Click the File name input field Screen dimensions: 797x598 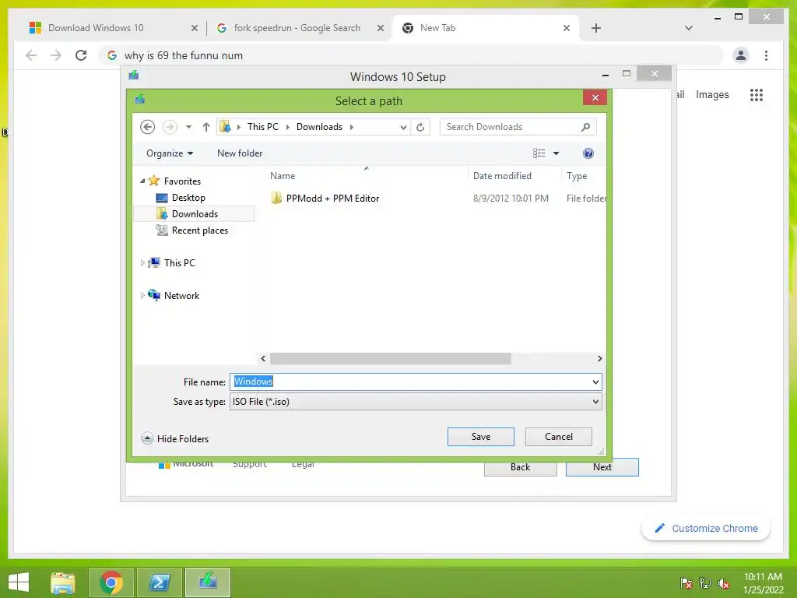coord(409,382)
